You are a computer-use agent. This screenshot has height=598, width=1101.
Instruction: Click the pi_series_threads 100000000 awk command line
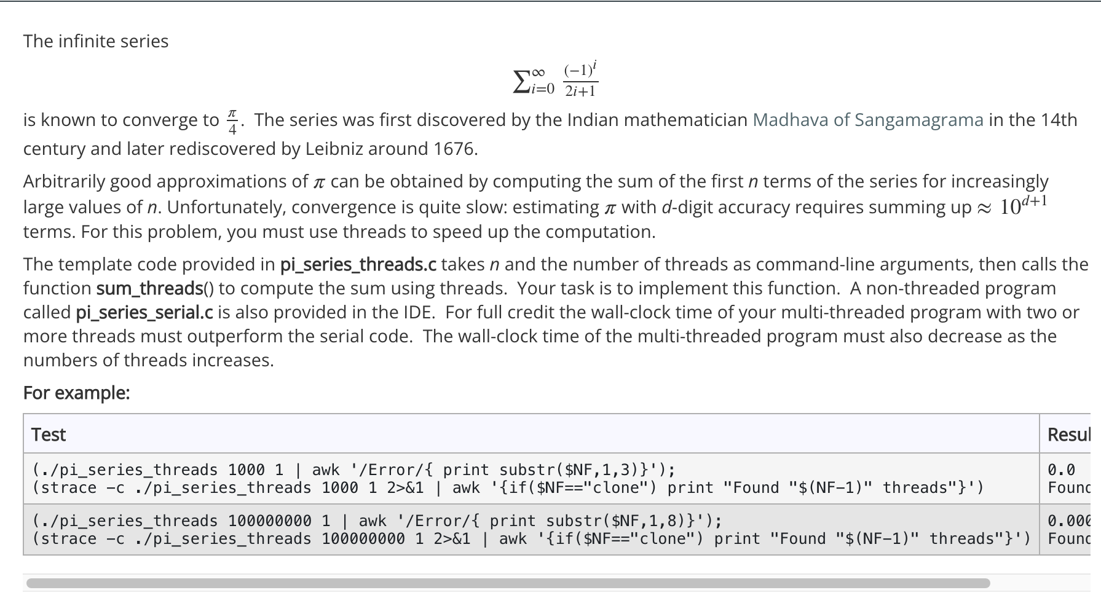coord(377,521)
